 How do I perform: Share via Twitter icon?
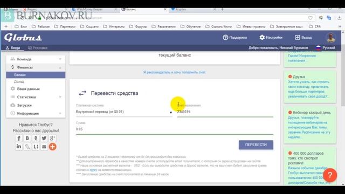coord(44,138)
